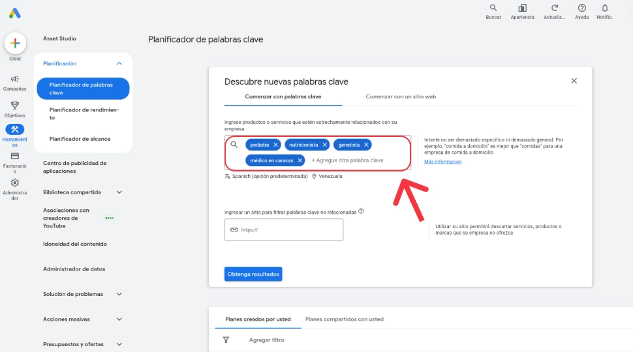Open Asset Studio
Screen dimensions: 633x352
60,38
